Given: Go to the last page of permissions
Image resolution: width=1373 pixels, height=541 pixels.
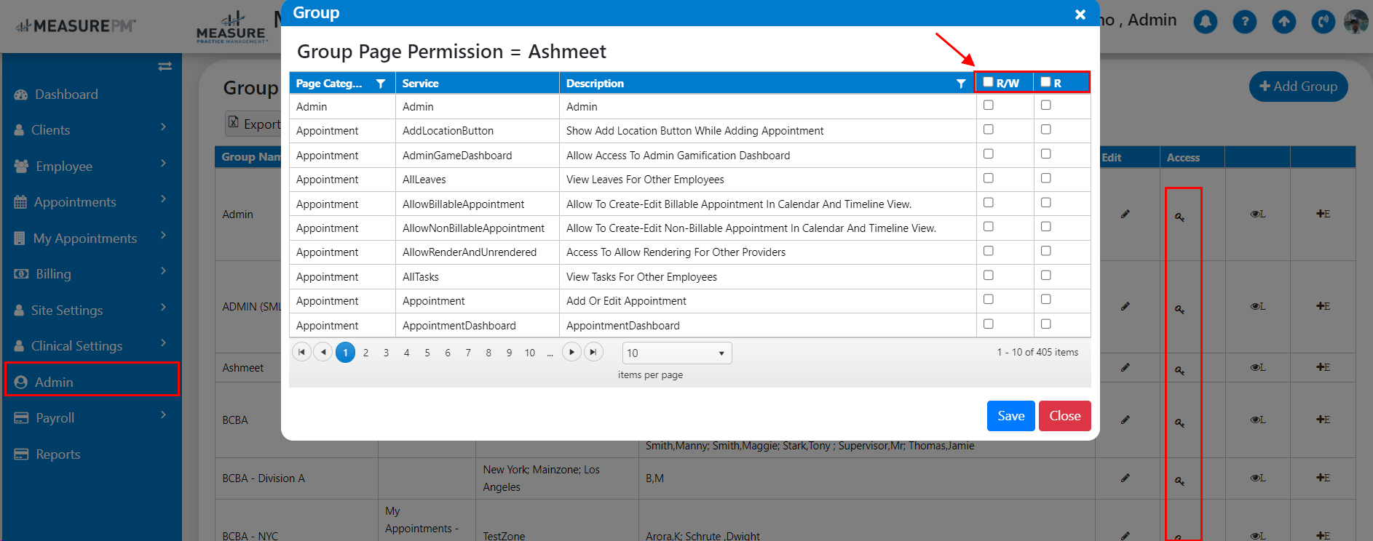Looking at the screenshot, I should 594,352.
